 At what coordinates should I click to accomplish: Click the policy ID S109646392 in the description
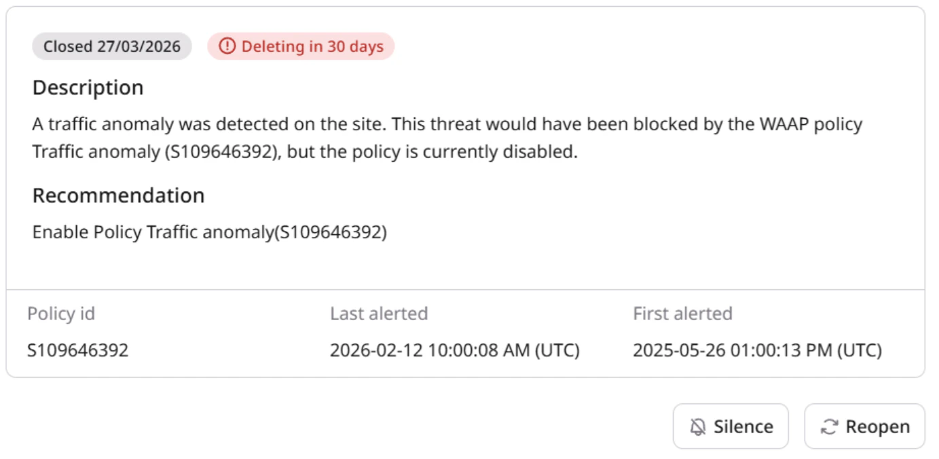click(x=222, y=151)
